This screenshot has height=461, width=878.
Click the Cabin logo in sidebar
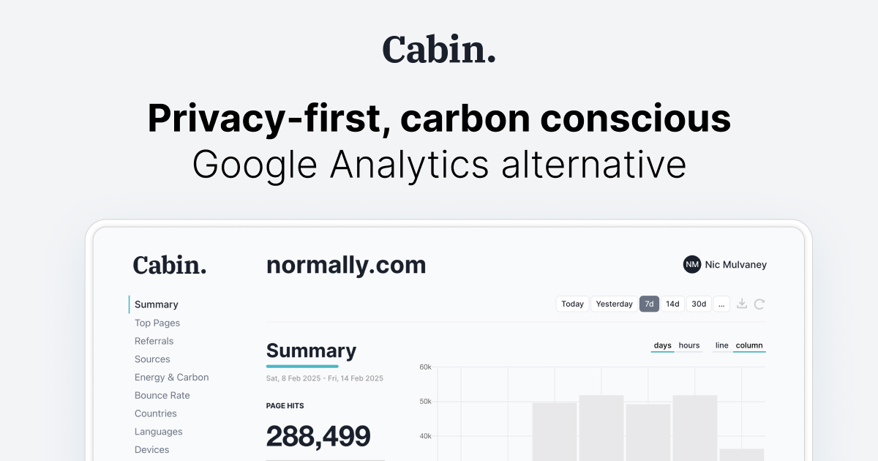coord(170,265)
